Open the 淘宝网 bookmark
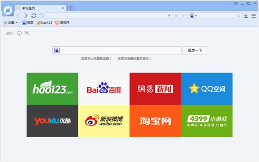The image size is (259, 162). 62,23
